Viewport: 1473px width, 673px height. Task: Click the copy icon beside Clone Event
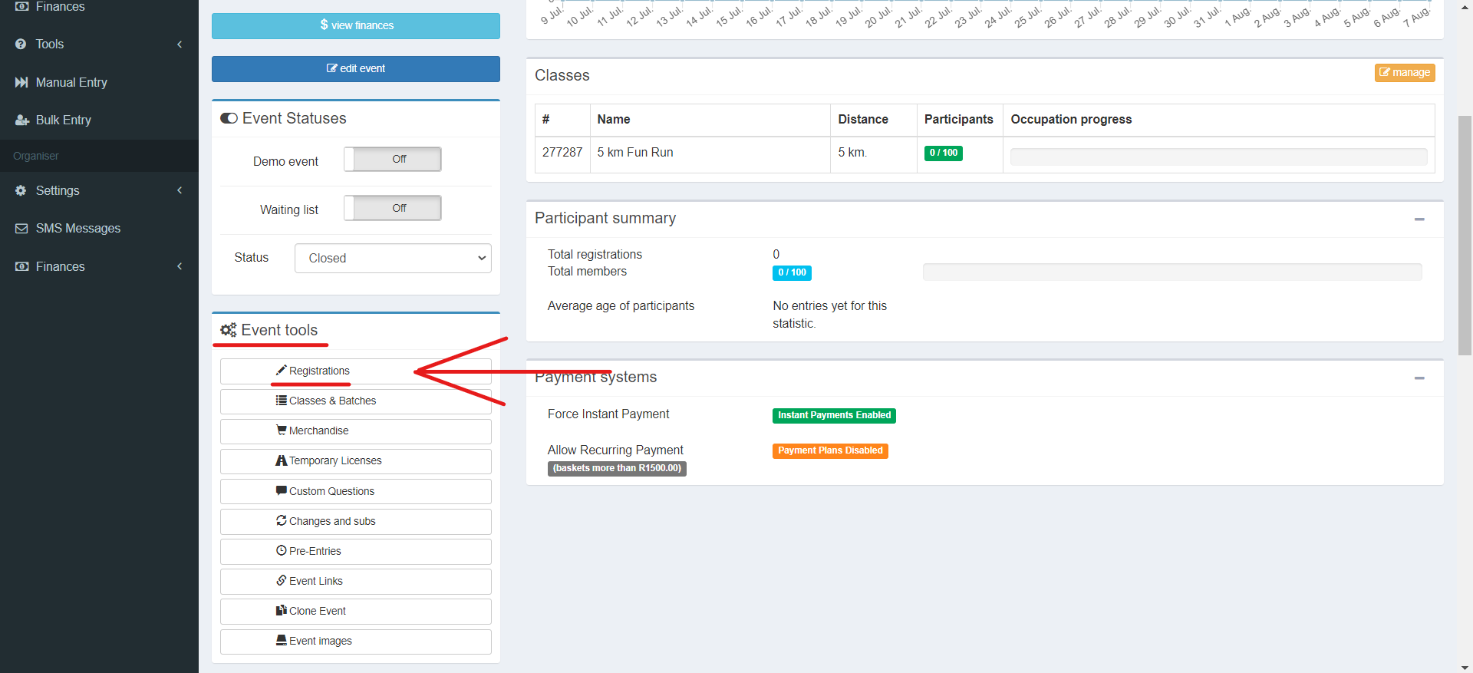click(x=282, y=611)
